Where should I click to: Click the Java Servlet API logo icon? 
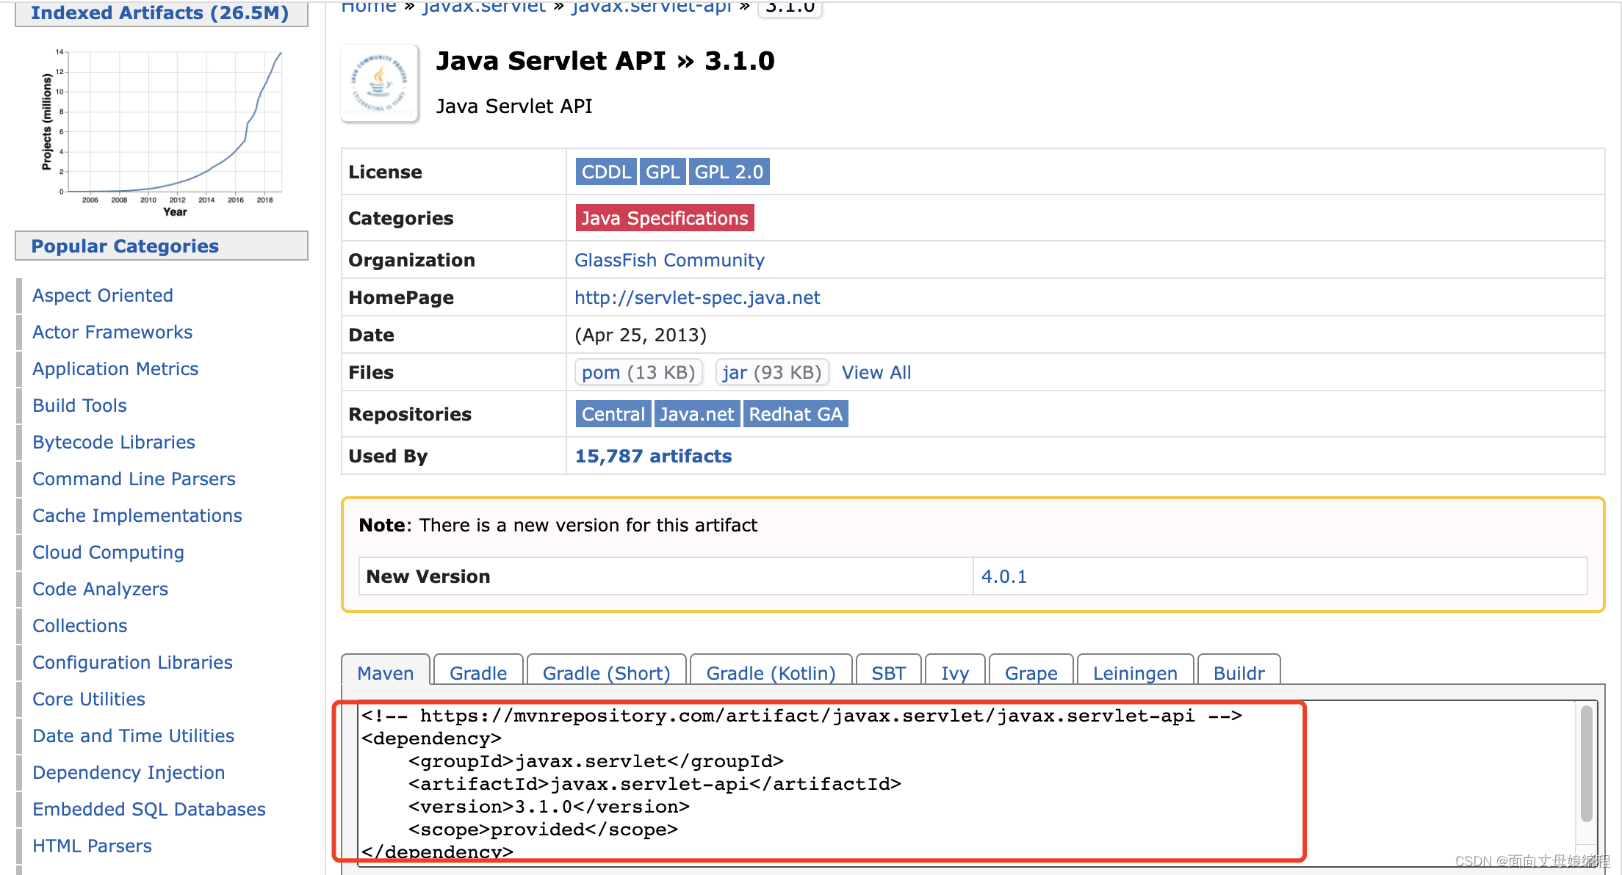(x=380, y=83)
